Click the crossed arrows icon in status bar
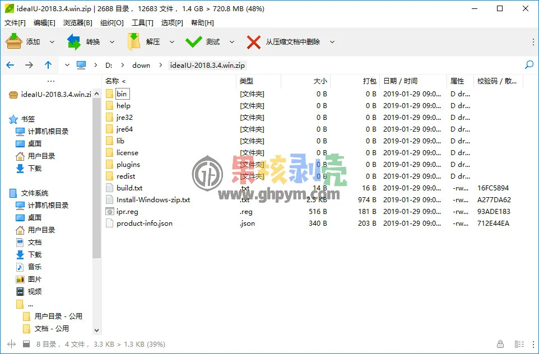This screenshot has height=354, width=539. tap(11, 344)
